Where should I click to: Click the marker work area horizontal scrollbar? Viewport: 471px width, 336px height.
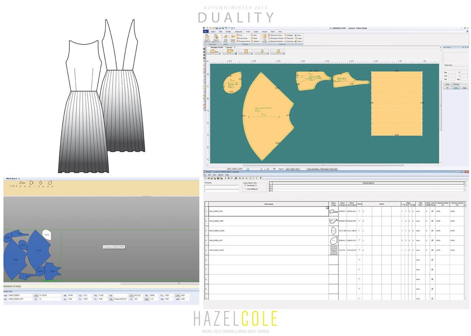(x=159, y=283)
